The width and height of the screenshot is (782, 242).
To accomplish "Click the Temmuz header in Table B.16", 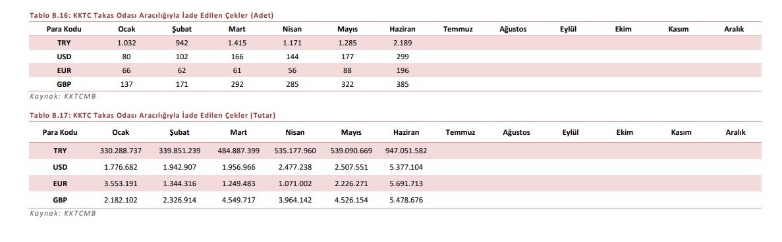I will pos(458,30).
